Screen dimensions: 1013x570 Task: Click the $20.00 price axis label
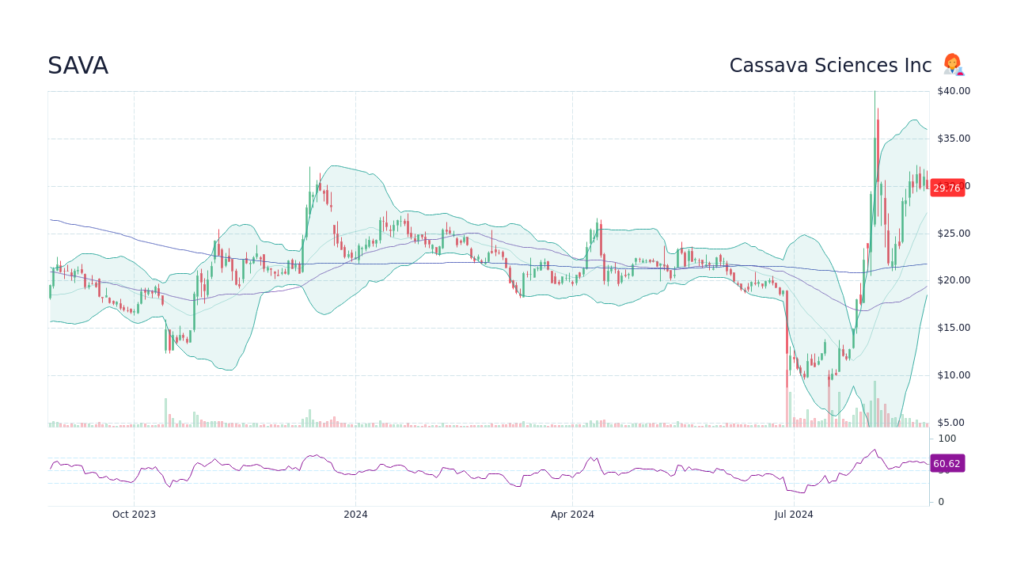click(954, 280)
